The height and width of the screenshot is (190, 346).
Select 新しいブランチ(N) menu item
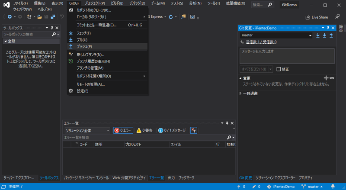(107, 55)
